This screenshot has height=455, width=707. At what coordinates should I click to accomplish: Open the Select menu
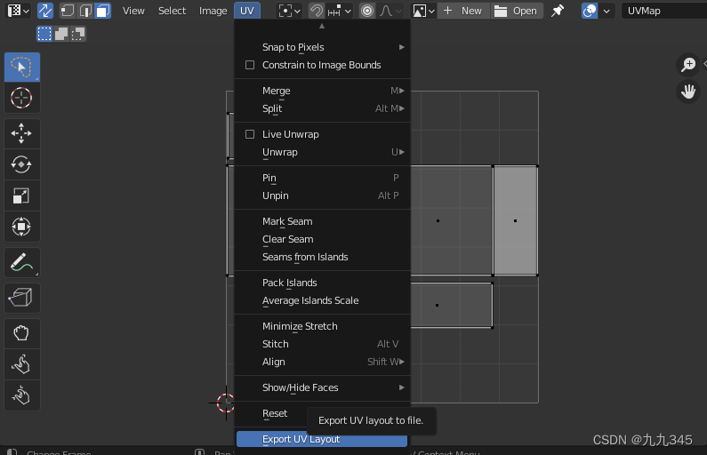172,11
